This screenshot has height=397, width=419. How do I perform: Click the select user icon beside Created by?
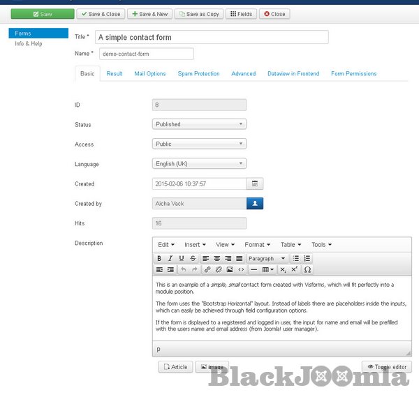pos(255,204)
